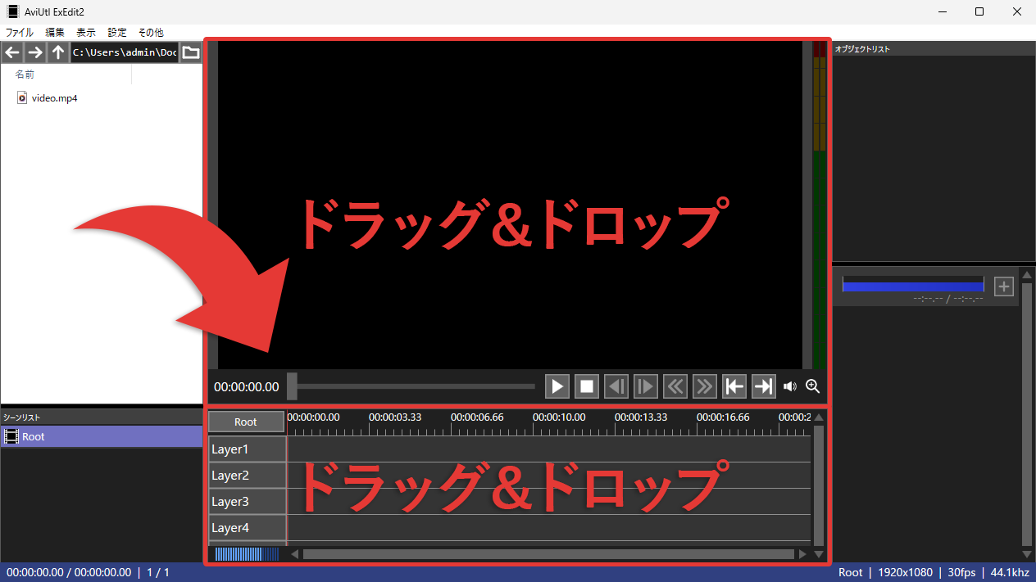Click the Root scene button in timeline
Image resolution: width=1036 pixels, height=582 pixels.
pyautogui.click(x=246, y=422)
